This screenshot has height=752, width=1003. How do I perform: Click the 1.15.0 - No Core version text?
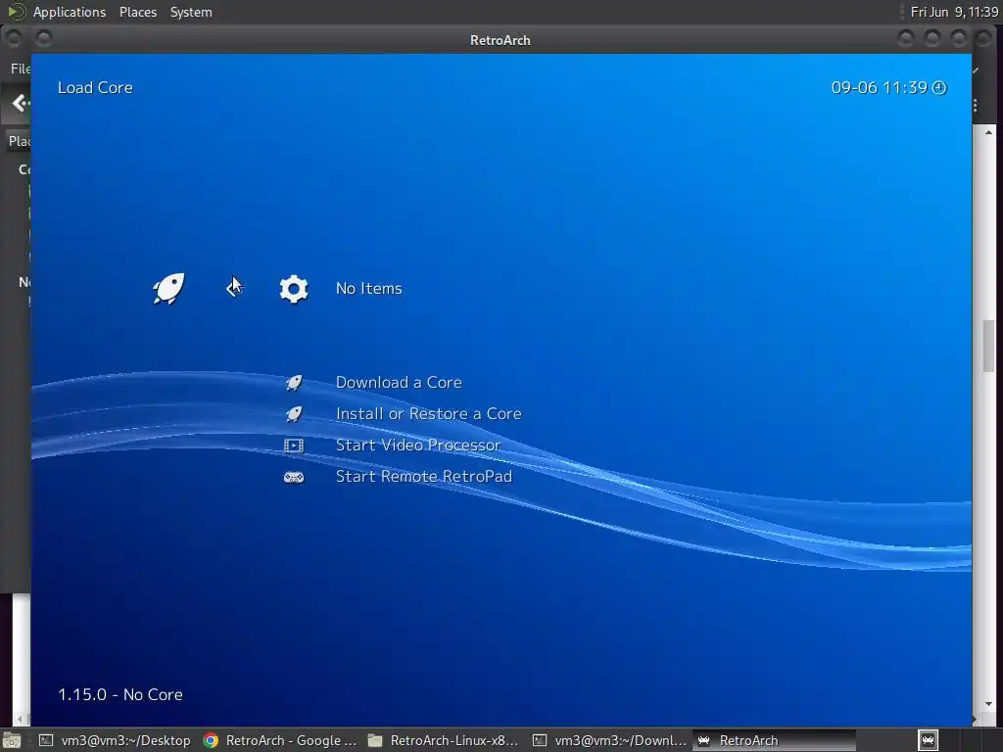[120, 694]
